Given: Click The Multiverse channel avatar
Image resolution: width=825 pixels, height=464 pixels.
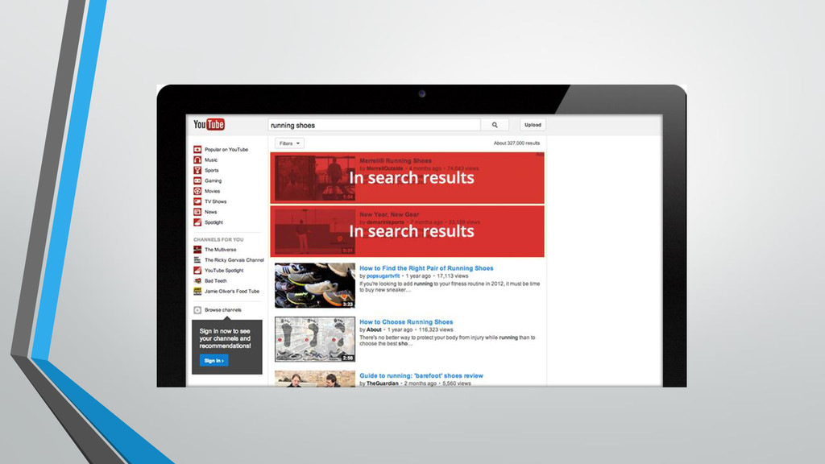Looking at the screenshot, I should pos(197,250).
